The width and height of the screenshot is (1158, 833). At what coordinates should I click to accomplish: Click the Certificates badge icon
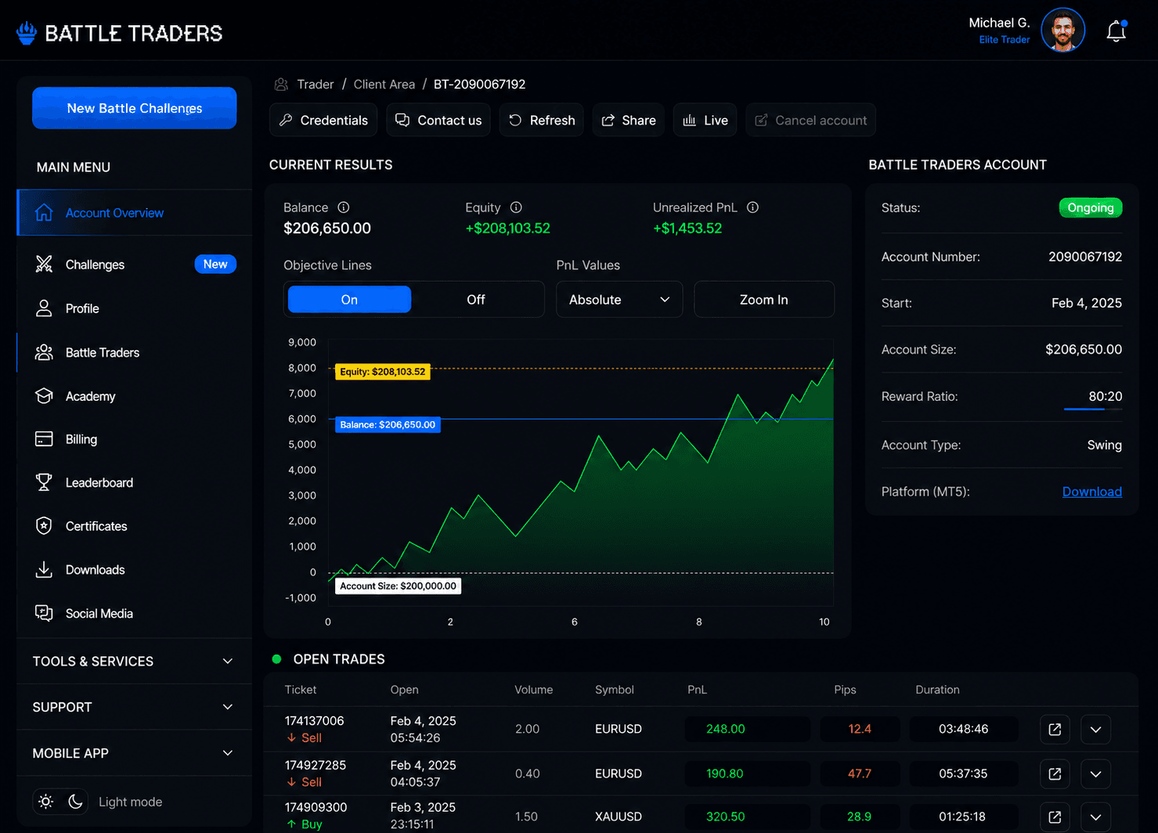(44, 526)
